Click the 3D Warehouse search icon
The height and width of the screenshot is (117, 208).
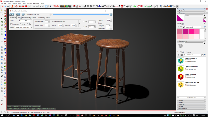(202, 55)
